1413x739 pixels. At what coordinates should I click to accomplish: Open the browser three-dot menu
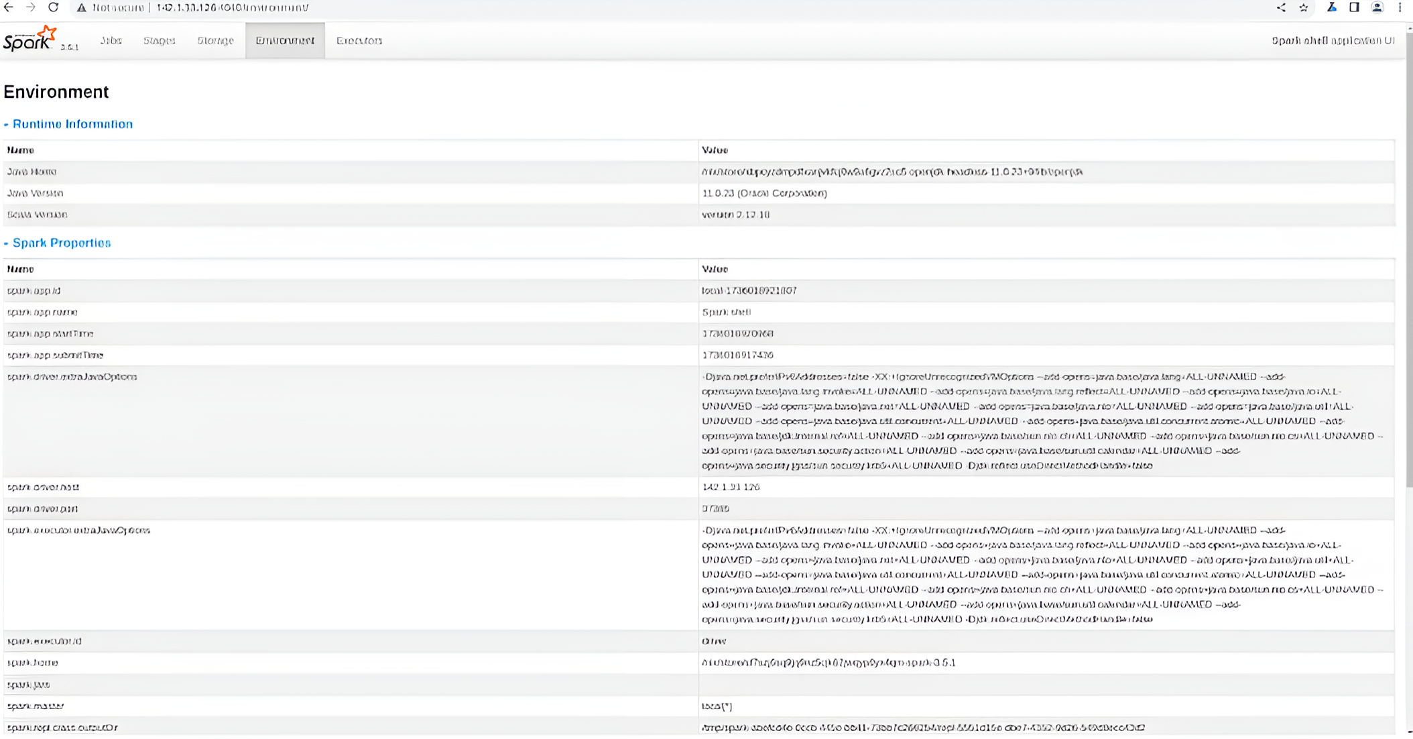pos(1400,8)
